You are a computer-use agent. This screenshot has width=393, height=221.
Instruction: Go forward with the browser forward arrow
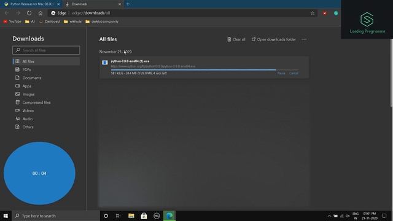18,13
